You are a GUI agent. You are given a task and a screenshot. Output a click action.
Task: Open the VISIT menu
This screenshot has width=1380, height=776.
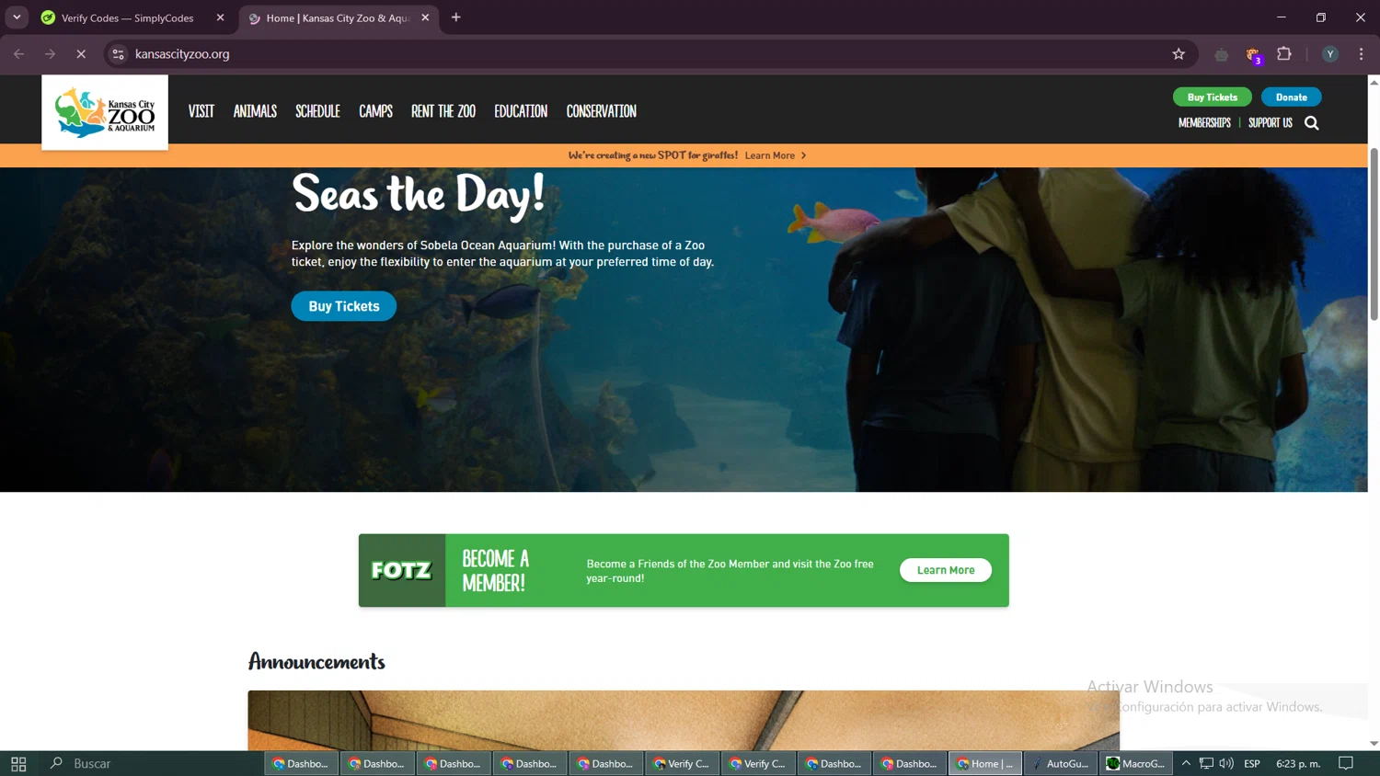(x=201, y=111)
